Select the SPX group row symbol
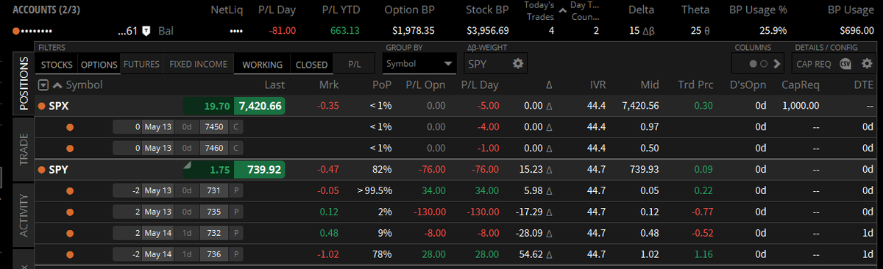Screen dimensions: 883x269 [x=58, y=106]
